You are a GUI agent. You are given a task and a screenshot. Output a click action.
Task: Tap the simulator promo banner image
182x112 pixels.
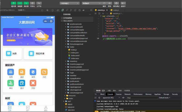coord(28,37)
